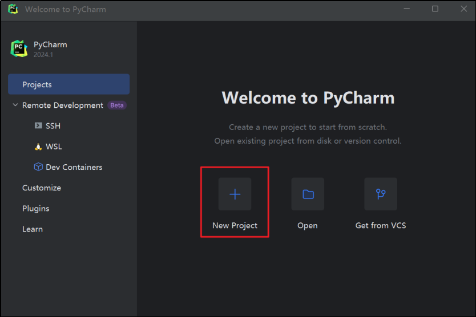This screenshot has width=476, height=317.
Task: Click the Welcome to PyCharm heading
Action: (x=308, y=98)
